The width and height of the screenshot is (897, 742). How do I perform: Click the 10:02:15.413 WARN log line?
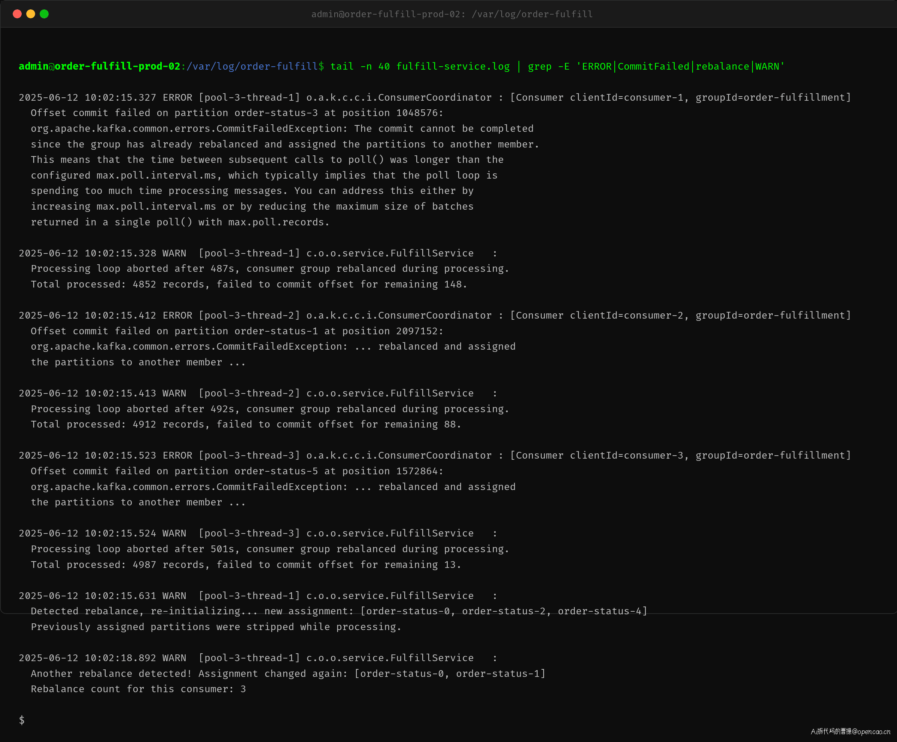click(258, 393)
